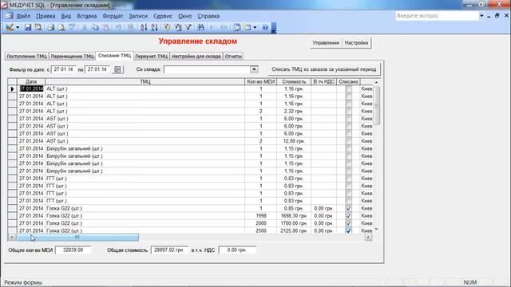Click the Cut scissors toolbar icon
The image size is (511, 287).
(85, 27)
